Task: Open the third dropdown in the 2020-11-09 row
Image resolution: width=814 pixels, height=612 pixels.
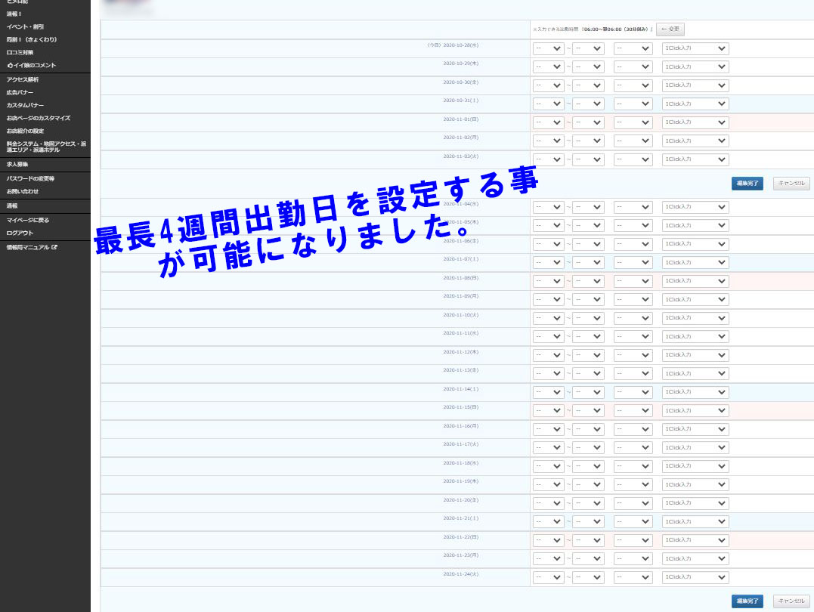Action: coord(633,299)
